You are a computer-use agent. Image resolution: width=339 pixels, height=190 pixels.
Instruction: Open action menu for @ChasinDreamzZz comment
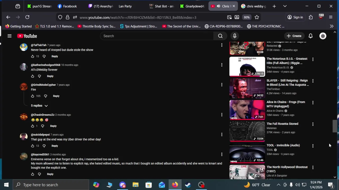pos(222,115)
